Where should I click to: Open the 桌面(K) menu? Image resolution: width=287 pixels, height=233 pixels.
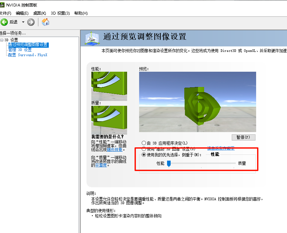[x=40, y=13]
